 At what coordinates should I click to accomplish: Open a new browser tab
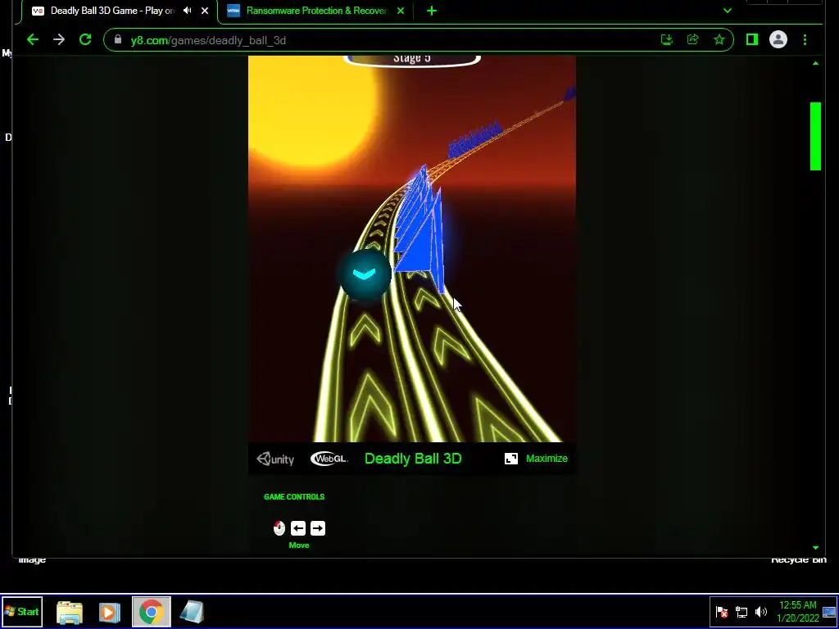pos(432,11)
